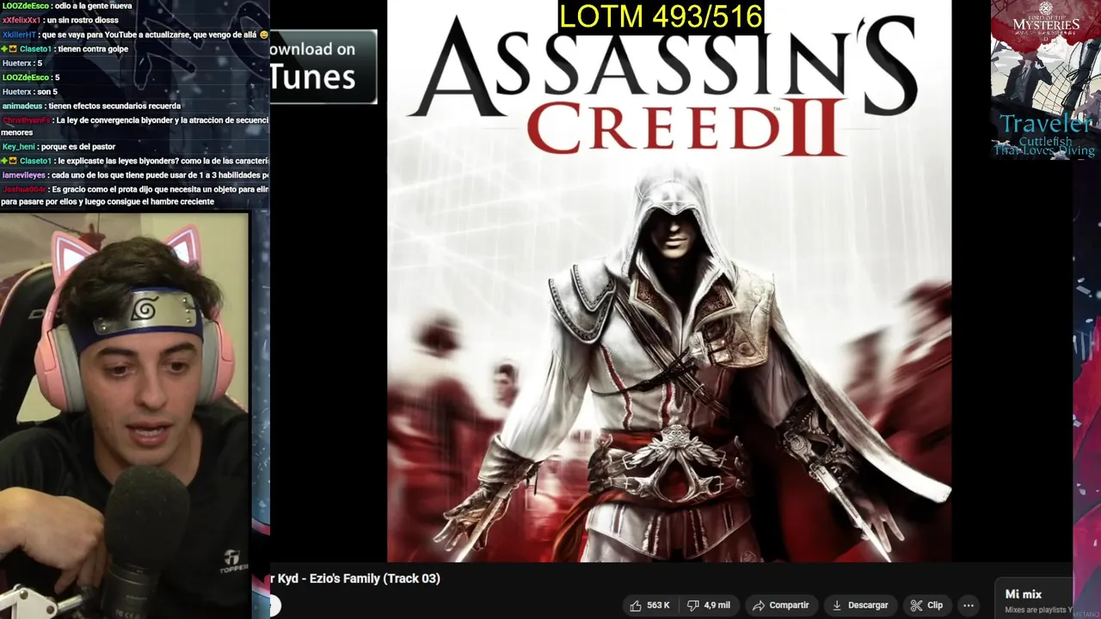Create a clip with the Clip button
Image resolution: width=1101 pixels, height=619 pixels.
point(927,605)
